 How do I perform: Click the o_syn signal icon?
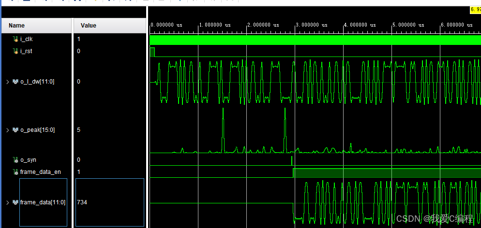coord(15,160)
